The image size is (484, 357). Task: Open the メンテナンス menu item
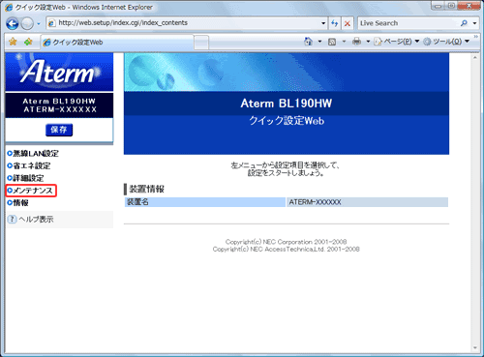30,191
